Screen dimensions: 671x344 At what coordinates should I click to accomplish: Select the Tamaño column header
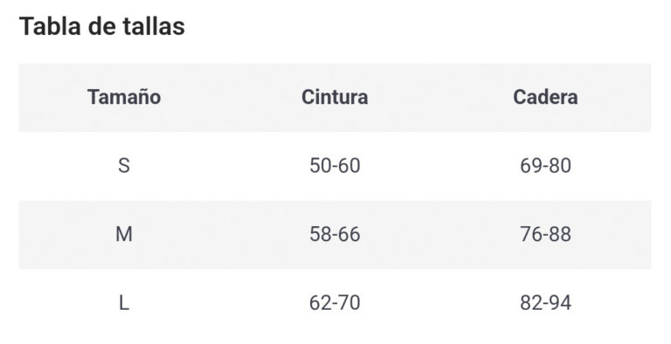124,97
